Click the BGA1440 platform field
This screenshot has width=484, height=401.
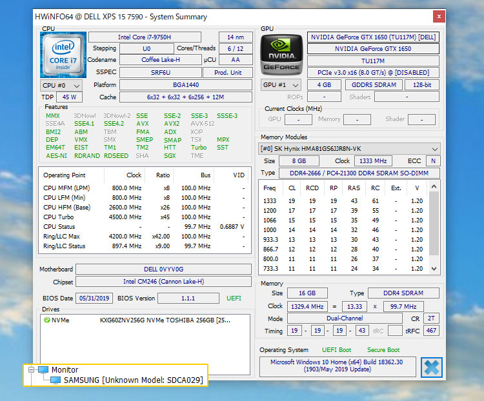click(x=186, y=85)
